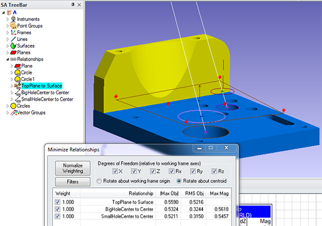
Task: Click the red Planes icon
Action: (13, 52)
